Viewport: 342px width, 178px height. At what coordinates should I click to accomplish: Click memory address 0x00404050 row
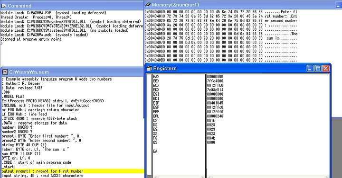(221, 34)
